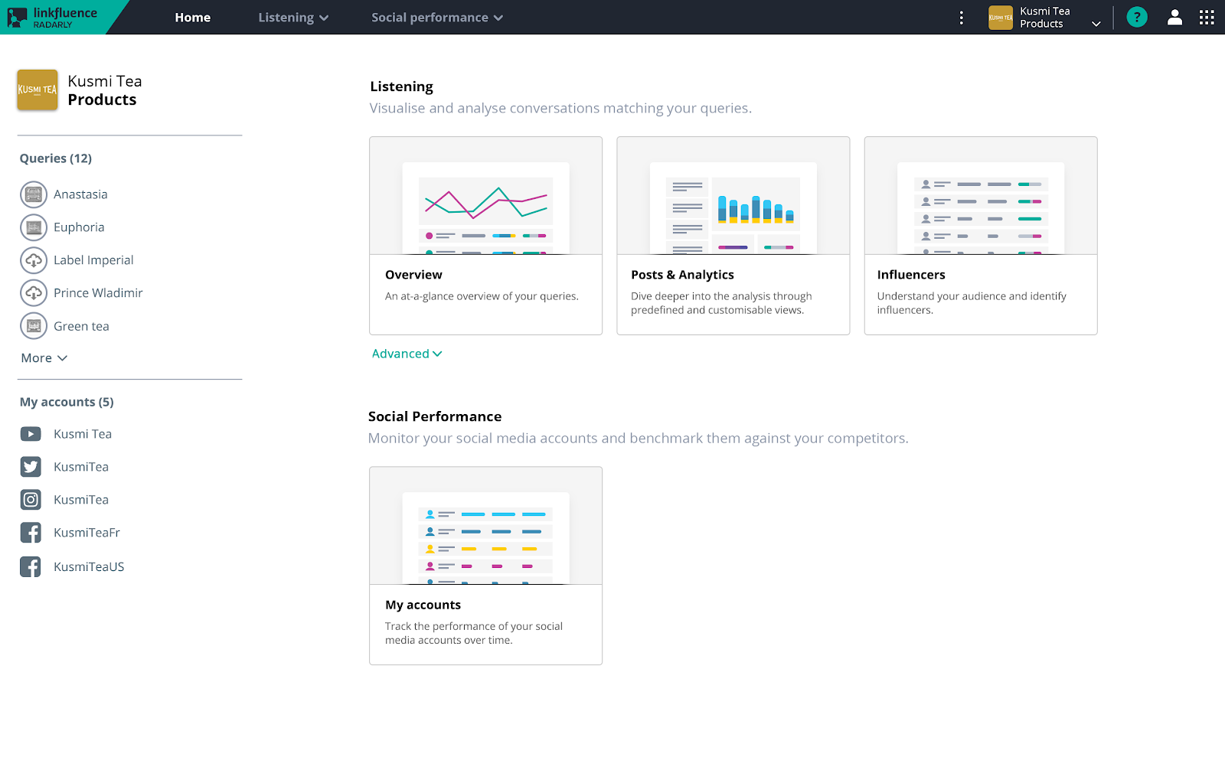This screenshot has width=1225, height=783.
Task: Open the Kusmi Tea YouTube account
Action: tap(83, 434)
